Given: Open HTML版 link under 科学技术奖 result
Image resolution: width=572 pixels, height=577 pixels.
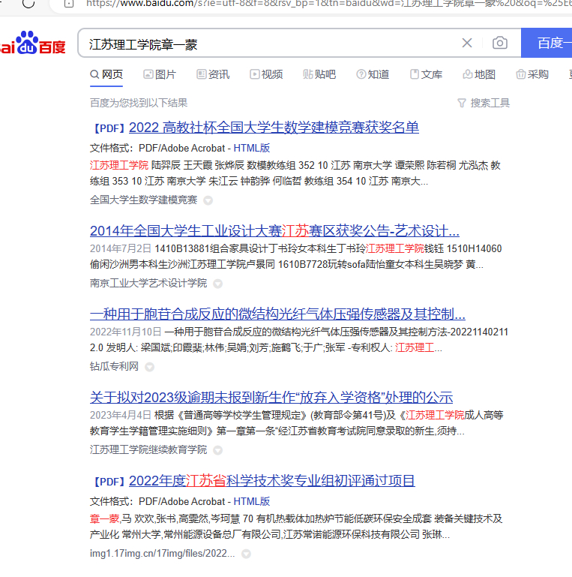Looking at the screenshot, I should point(251,501).
